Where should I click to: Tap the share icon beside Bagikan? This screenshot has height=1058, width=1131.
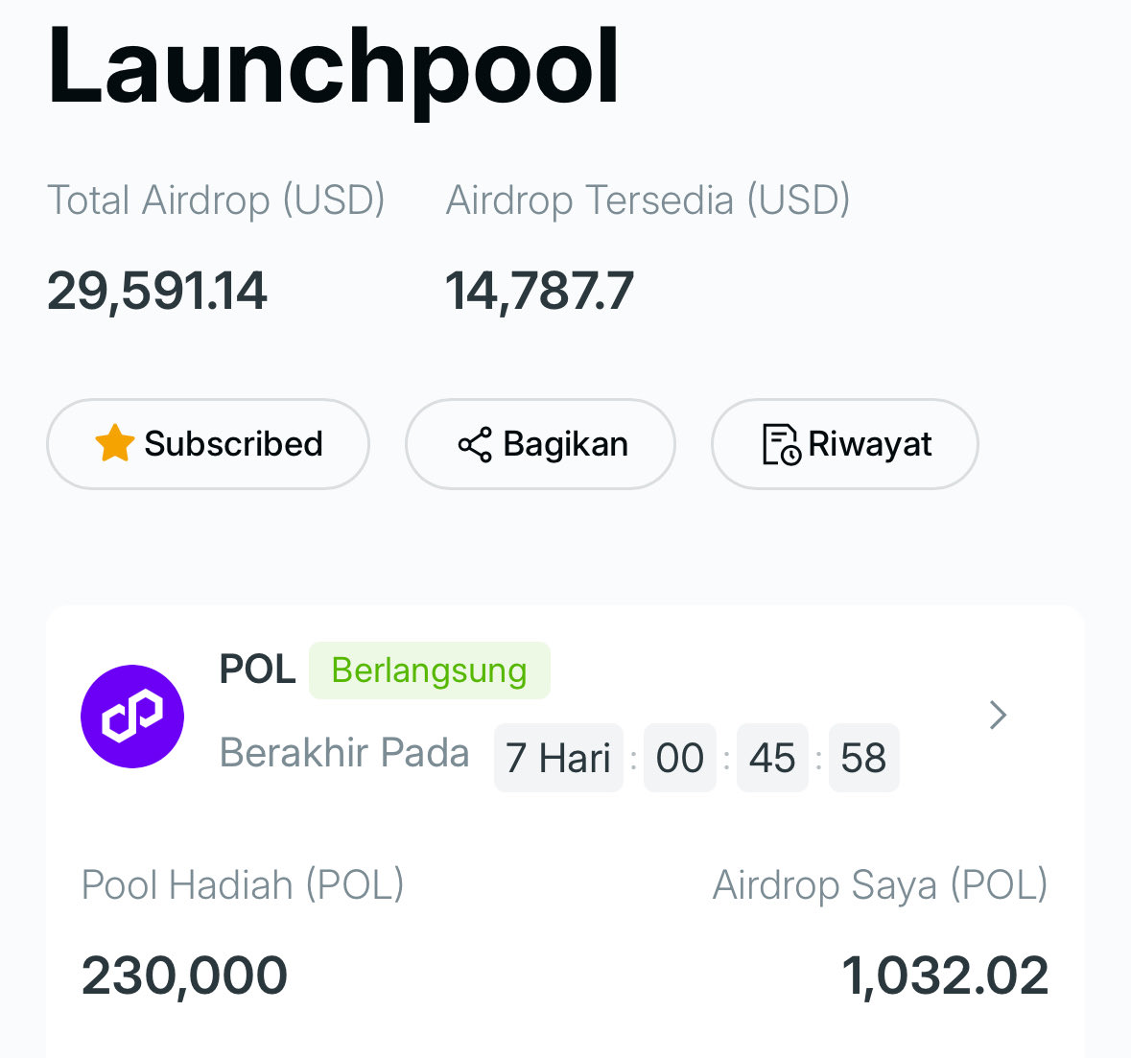475,444
